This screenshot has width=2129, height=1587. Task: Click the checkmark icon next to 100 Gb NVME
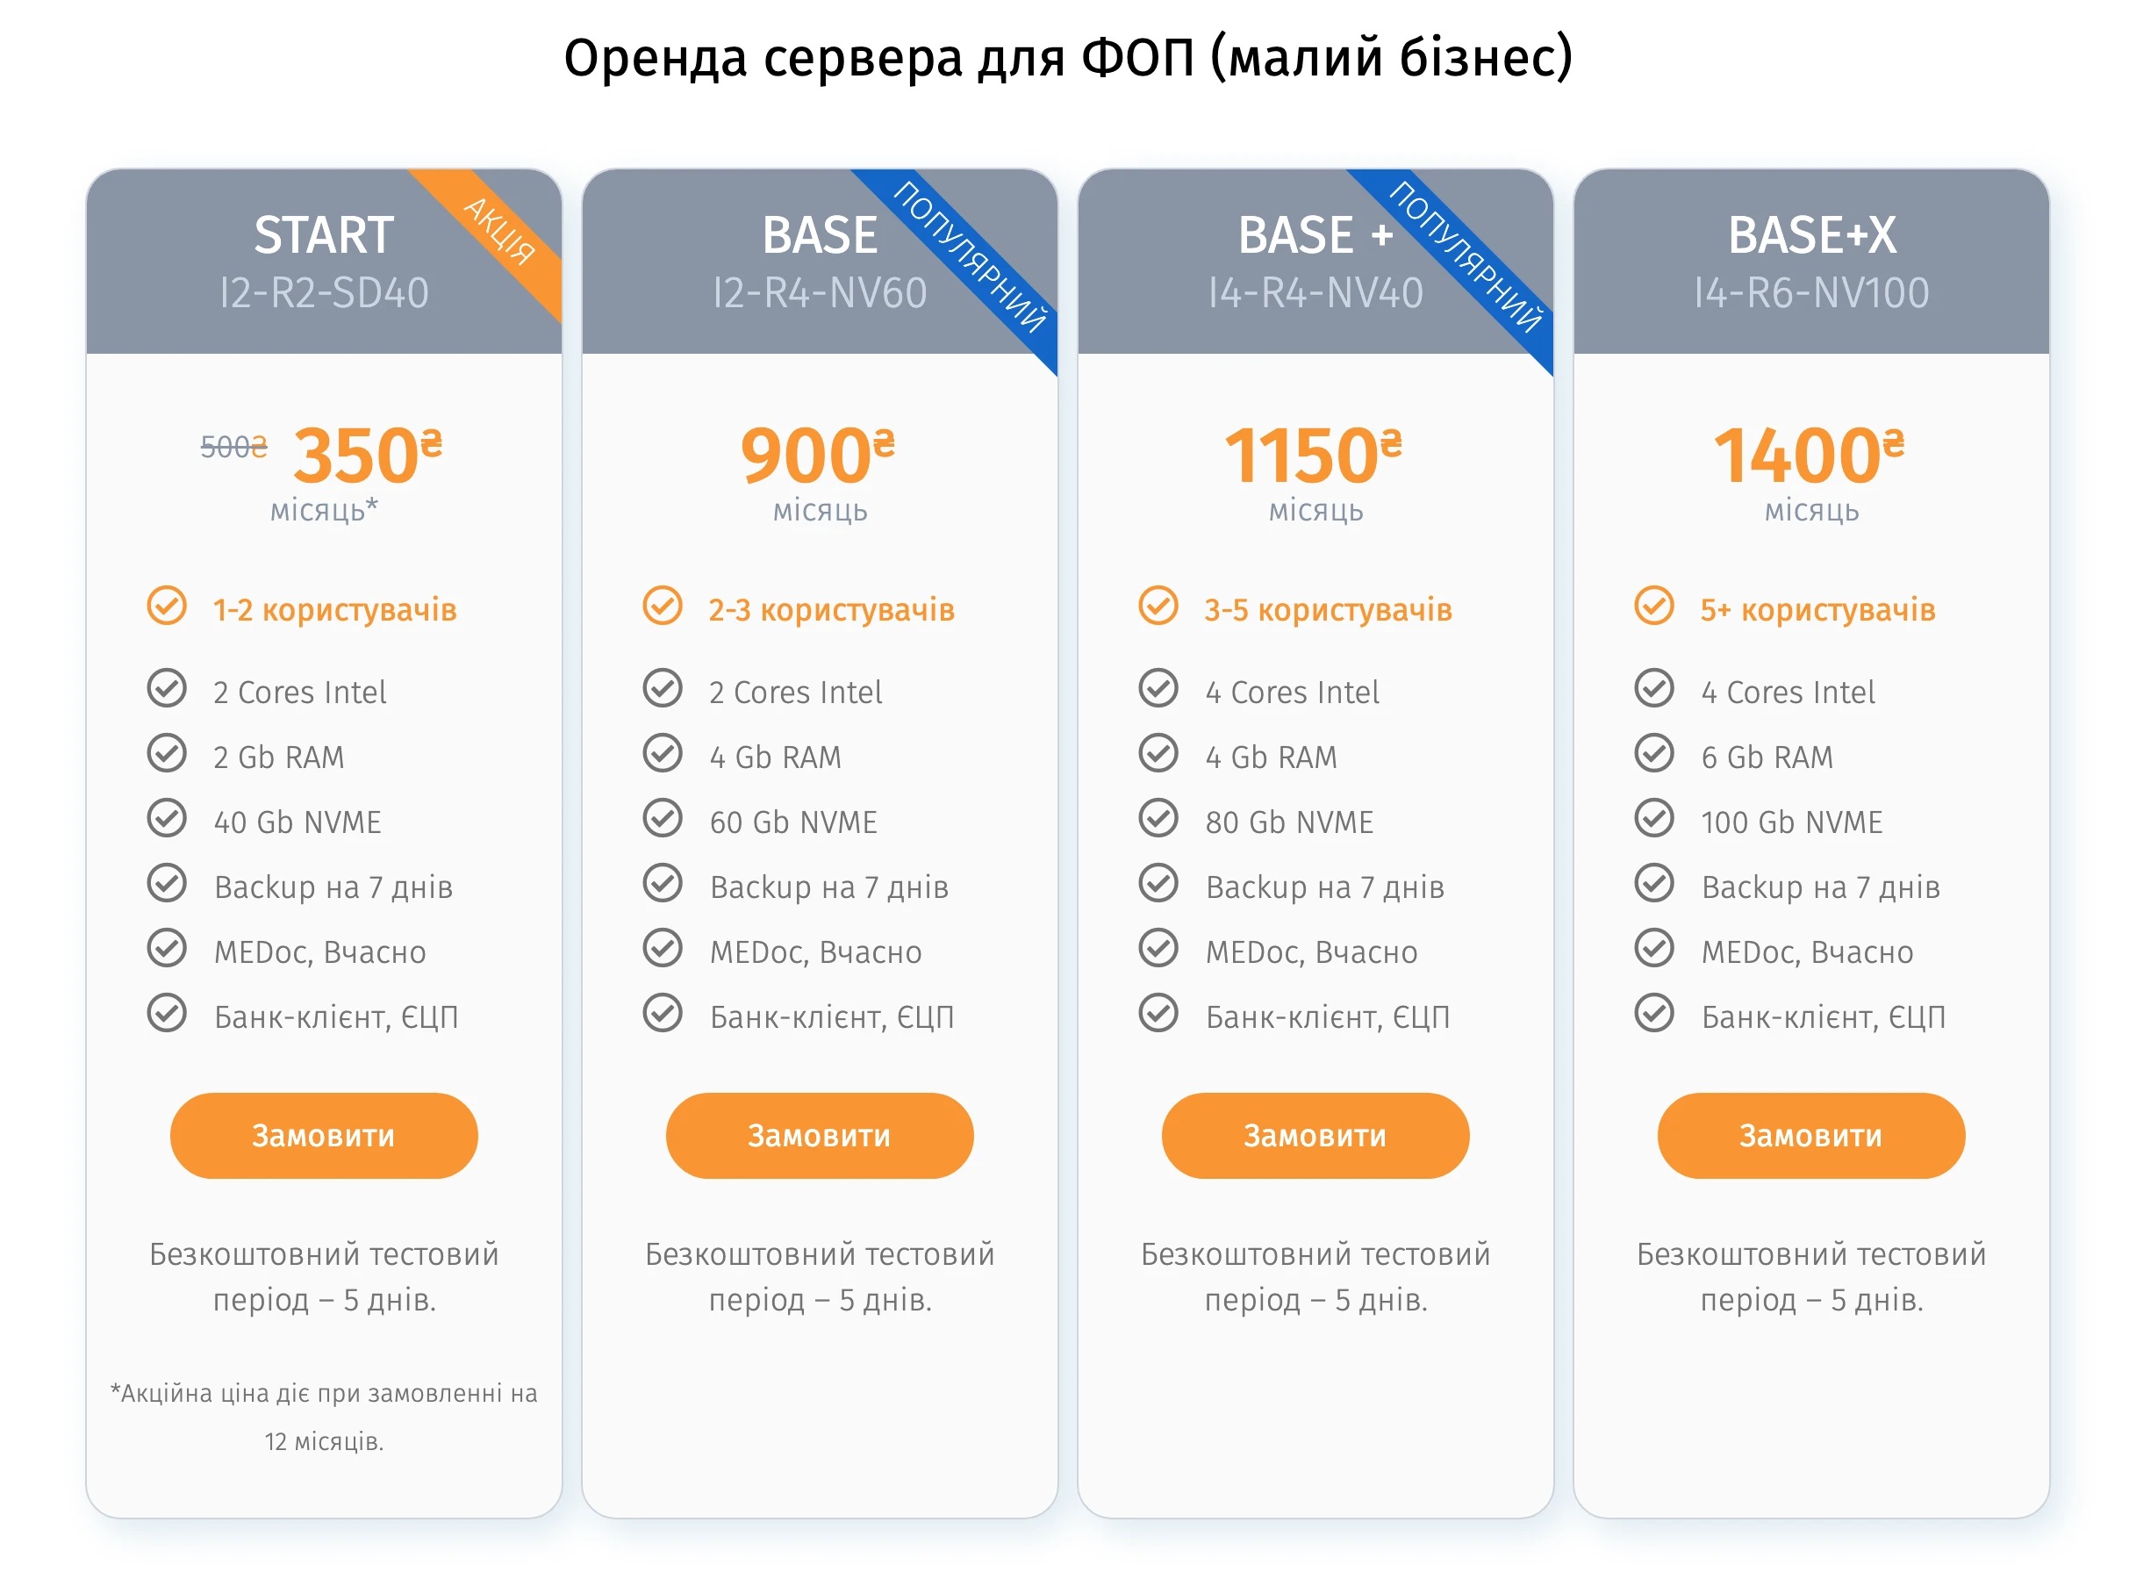coord(1652,817)
